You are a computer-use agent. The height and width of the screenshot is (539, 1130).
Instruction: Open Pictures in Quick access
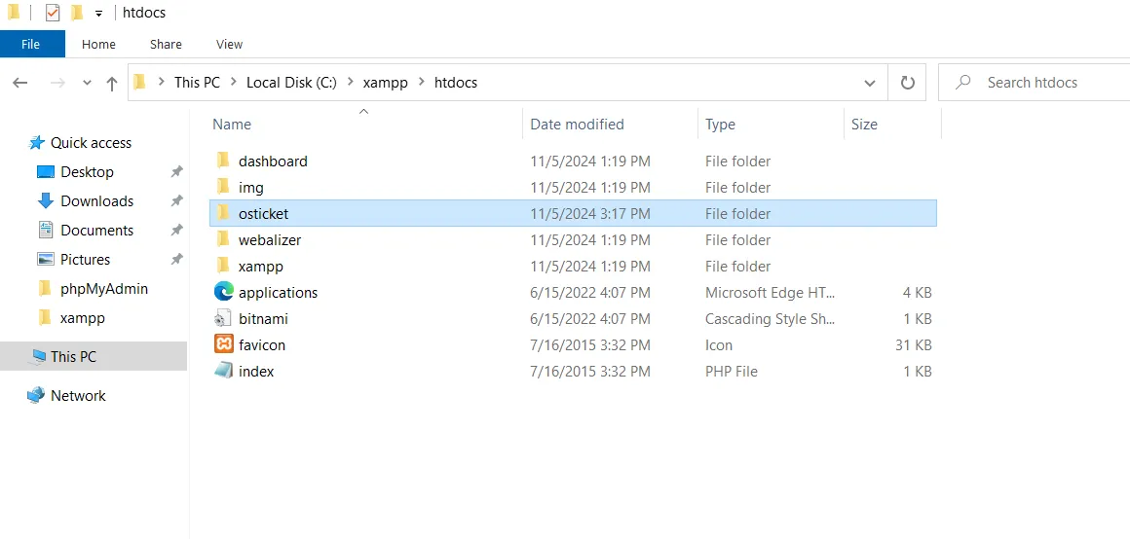click(x=85, y=260)
